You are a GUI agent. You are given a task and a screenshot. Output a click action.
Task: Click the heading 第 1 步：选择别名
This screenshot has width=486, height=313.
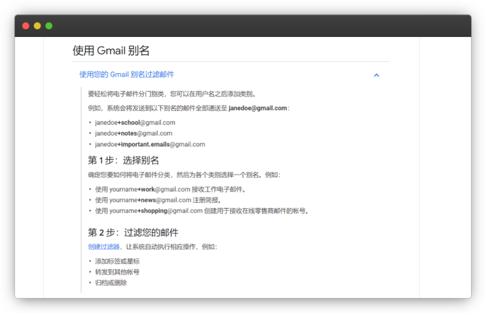pyautogui.click(x=123, y=160)
